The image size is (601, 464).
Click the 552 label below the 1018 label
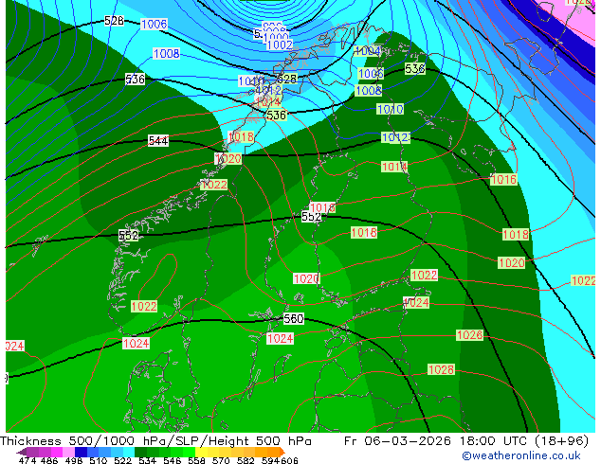[311, 217]
